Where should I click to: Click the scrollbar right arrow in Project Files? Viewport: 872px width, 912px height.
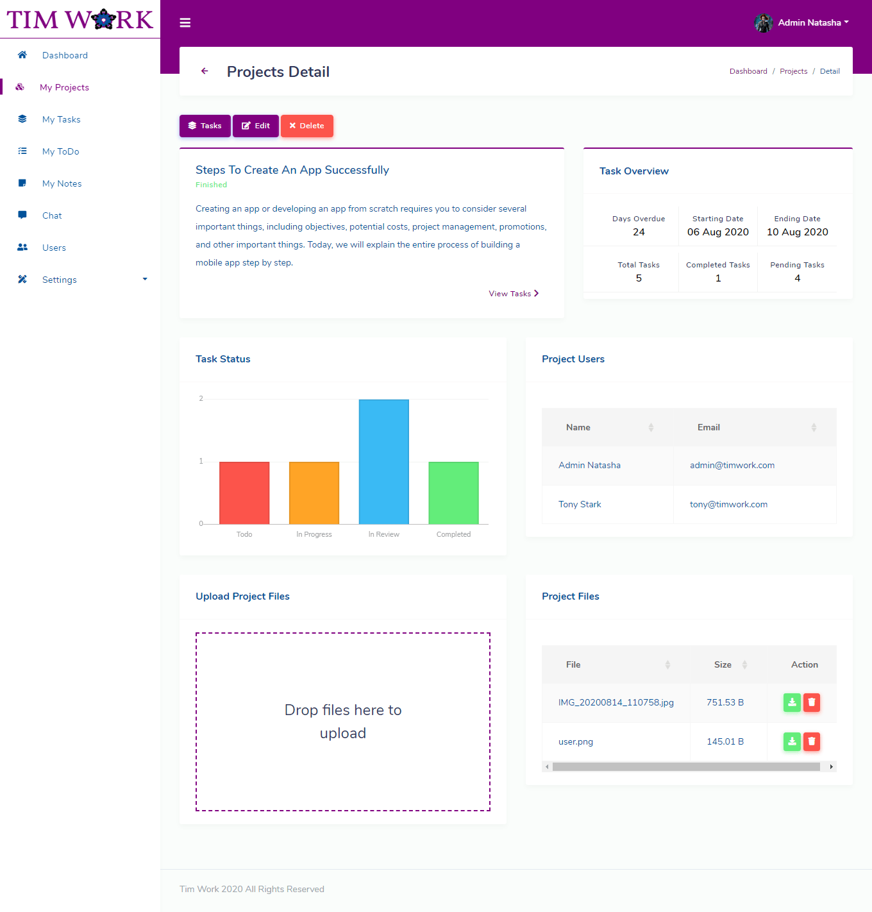[832, 766]
